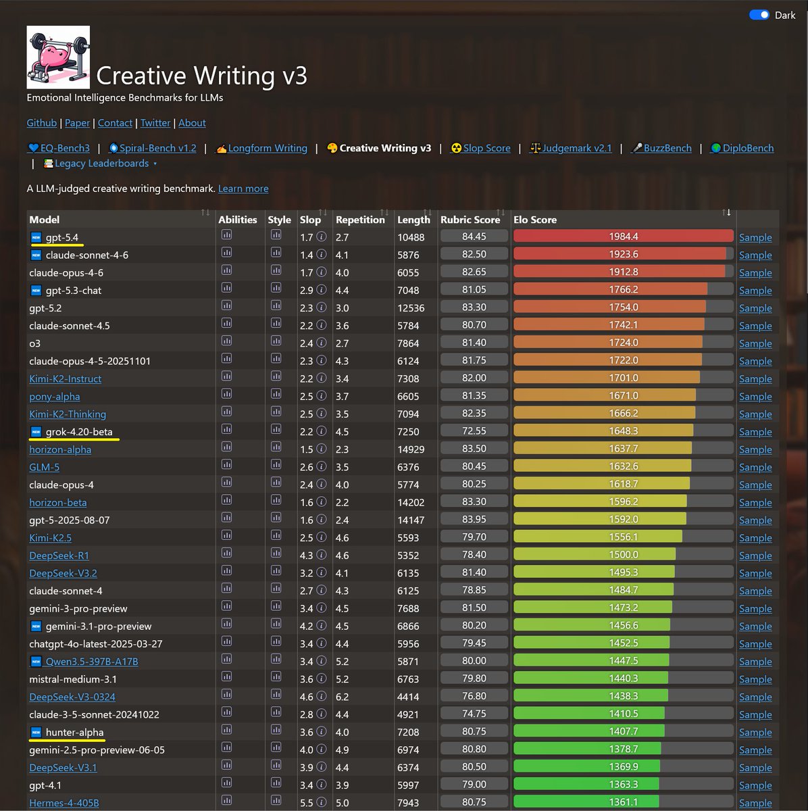Open Style chart icon for claude-opus-4-6
The width and height of the screenshot is (808, 811).
pos(276,270)
